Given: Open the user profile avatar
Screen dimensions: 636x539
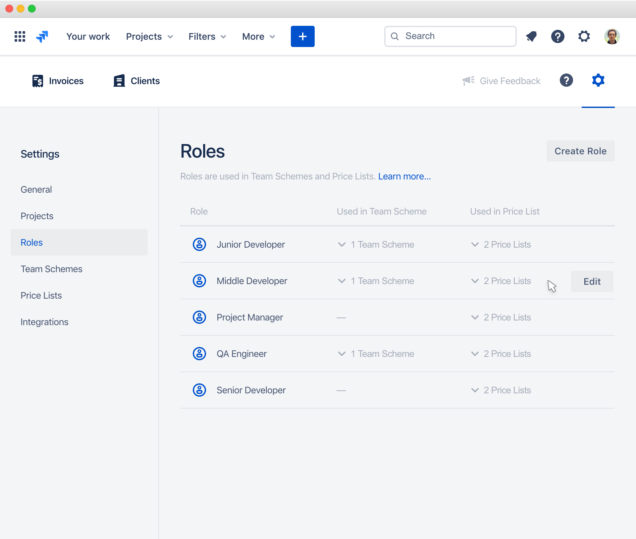Looking at the screenshot, I should pos(612,36).
